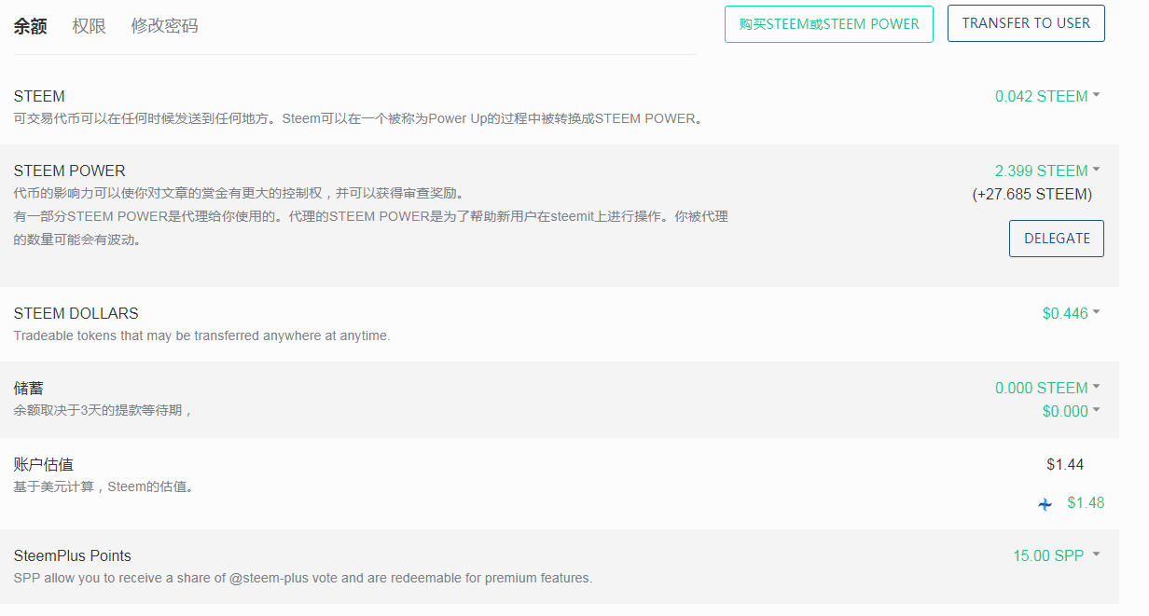Select the $1.48 SteemPlus estimated value
The width and height of the screenshot is (1149, 616).
point(1086,502)
